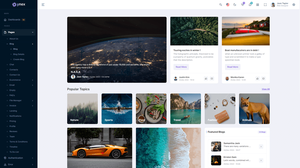The image size is (300, 168).
Task: Open the notifications bell icon
Action: click(250, 5)
